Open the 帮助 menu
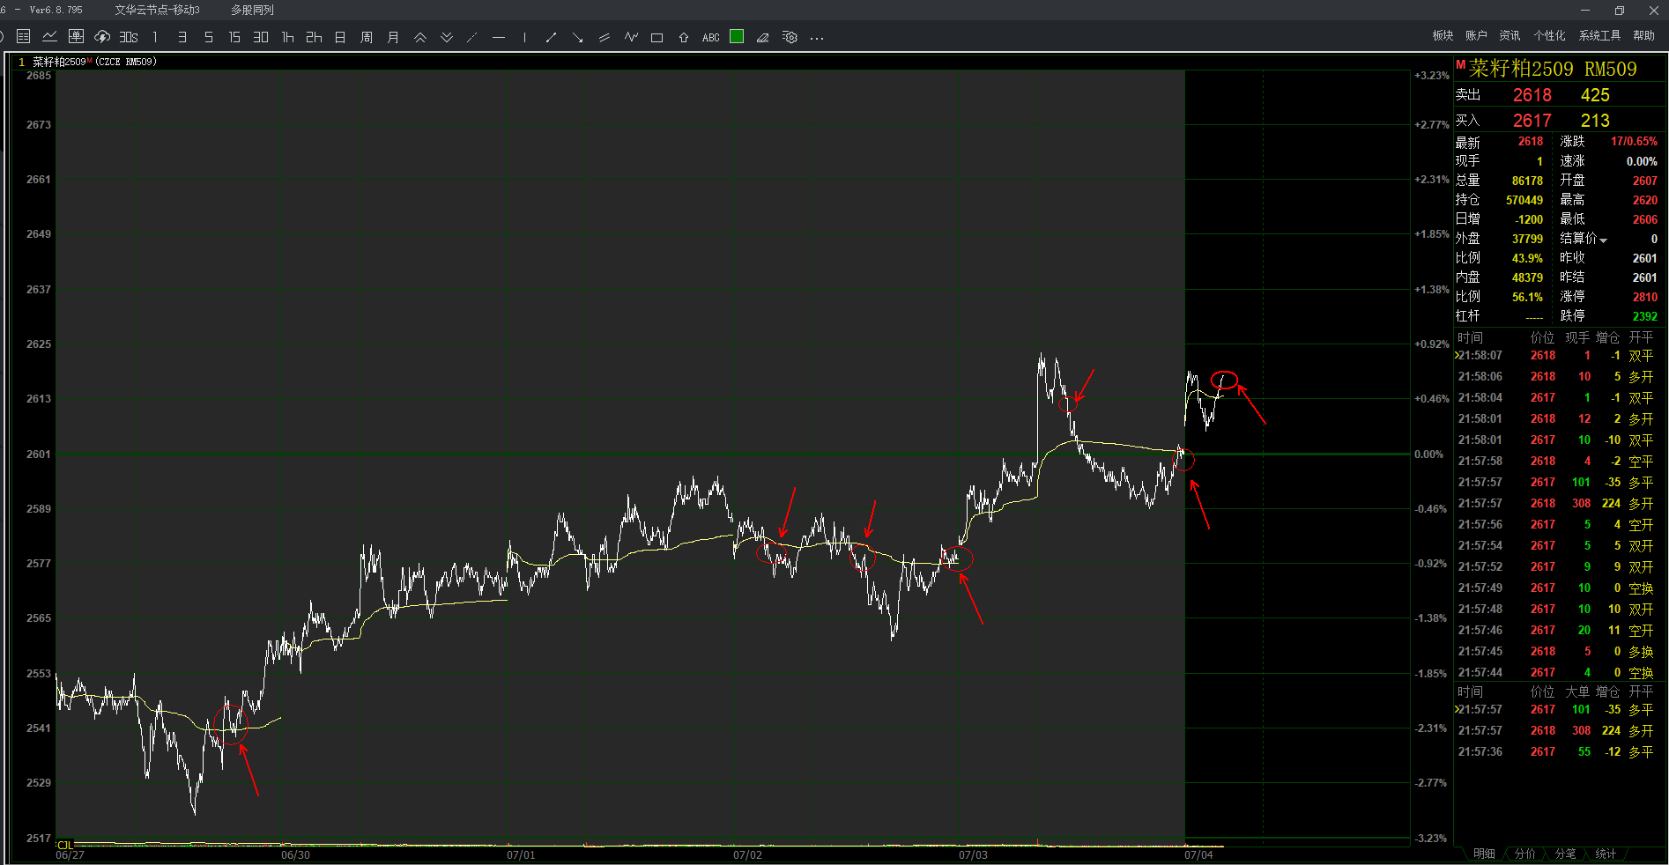1669x865 pixels. tap(1643, 35)
